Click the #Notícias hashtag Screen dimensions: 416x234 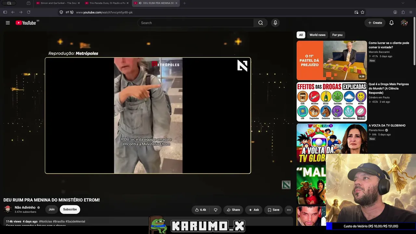(45, 221)
